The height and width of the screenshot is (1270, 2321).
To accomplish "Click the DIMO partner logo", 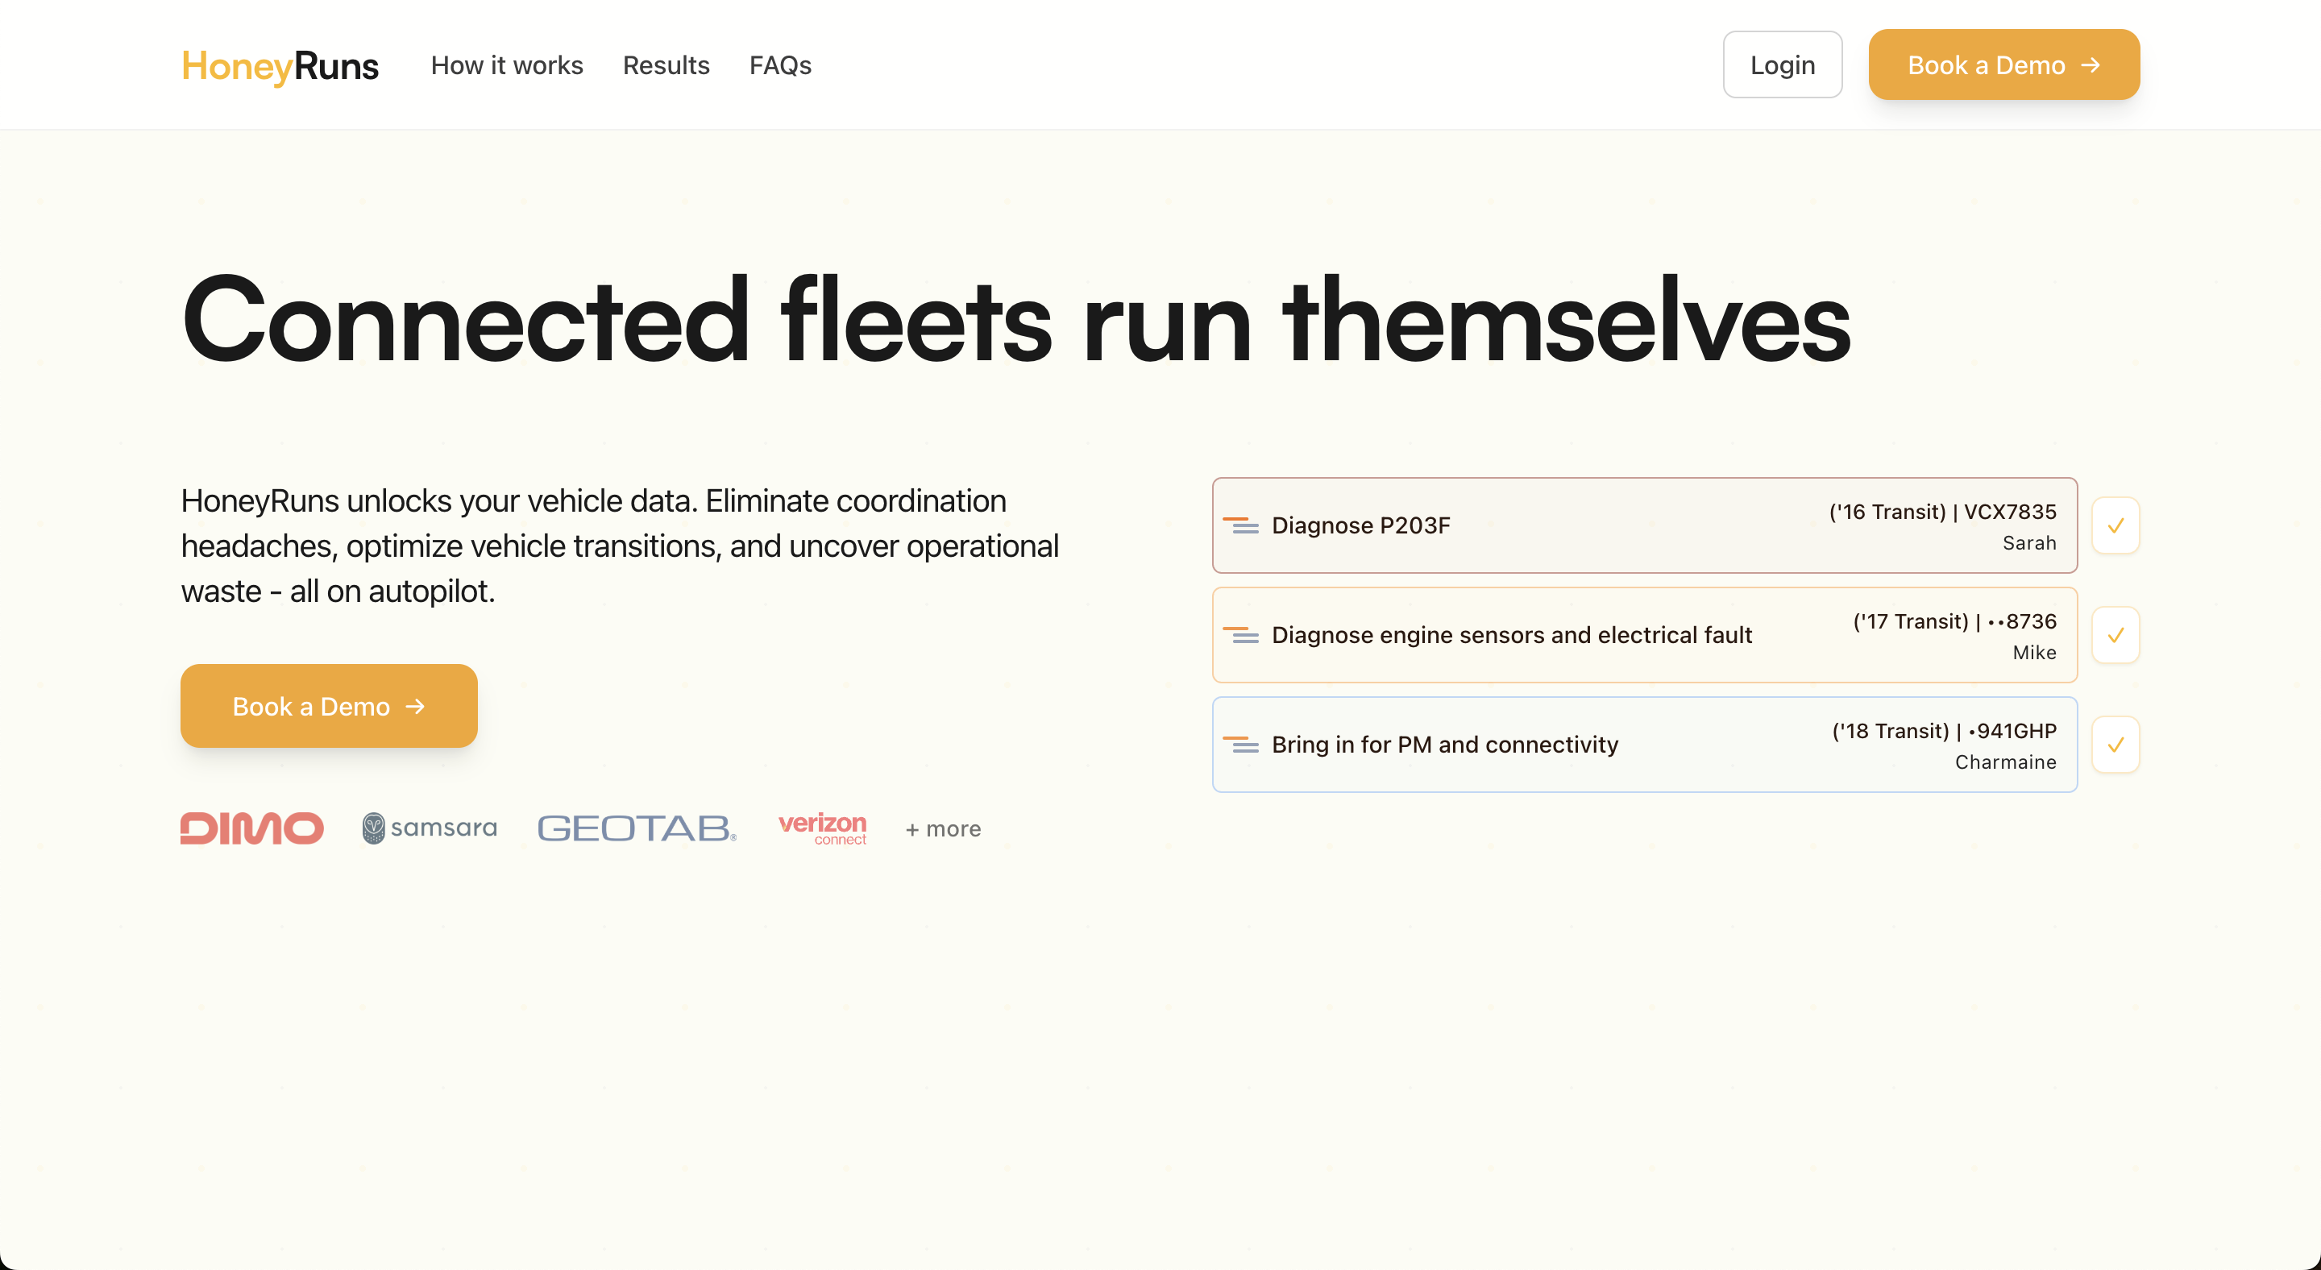I will point(251,828).
